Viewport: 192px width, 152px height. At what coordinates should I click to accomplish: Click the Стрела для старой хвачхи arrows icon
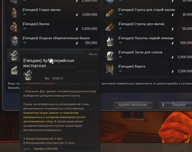click(x=110, y=13)
